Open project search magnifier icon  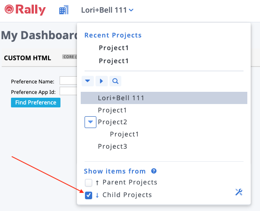point(115,81)
